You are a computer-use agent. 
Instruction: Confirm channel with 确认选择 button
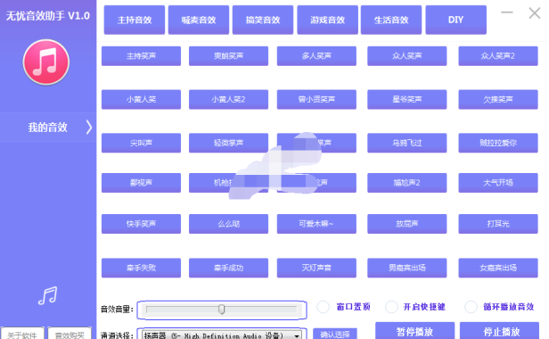pos(335,334)
